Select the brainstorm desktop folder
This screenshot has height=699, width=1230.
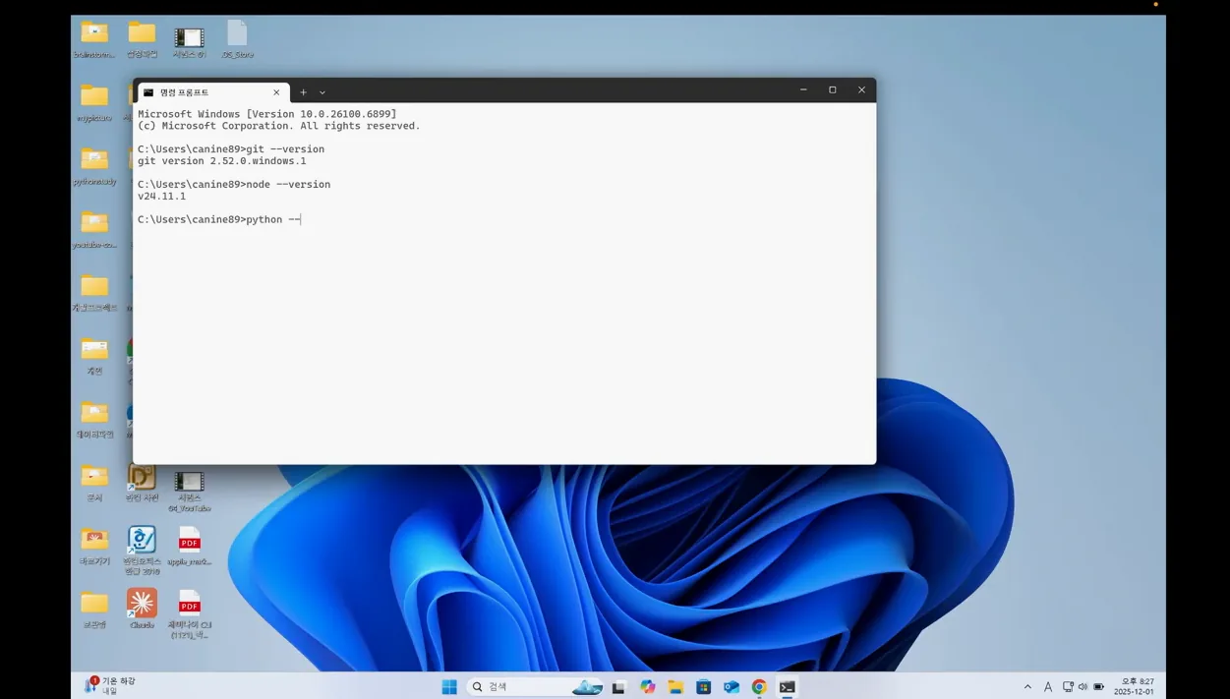coord(94,39)
